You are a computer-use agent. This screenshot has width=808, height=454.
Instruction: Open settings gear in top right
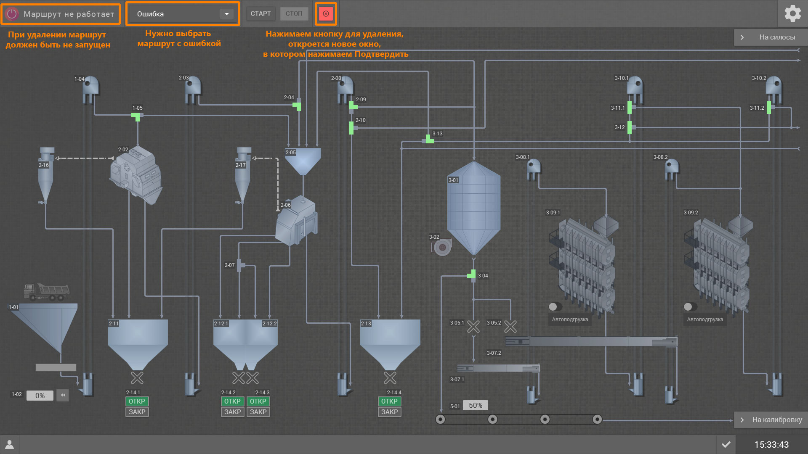(x=792, y=13)
